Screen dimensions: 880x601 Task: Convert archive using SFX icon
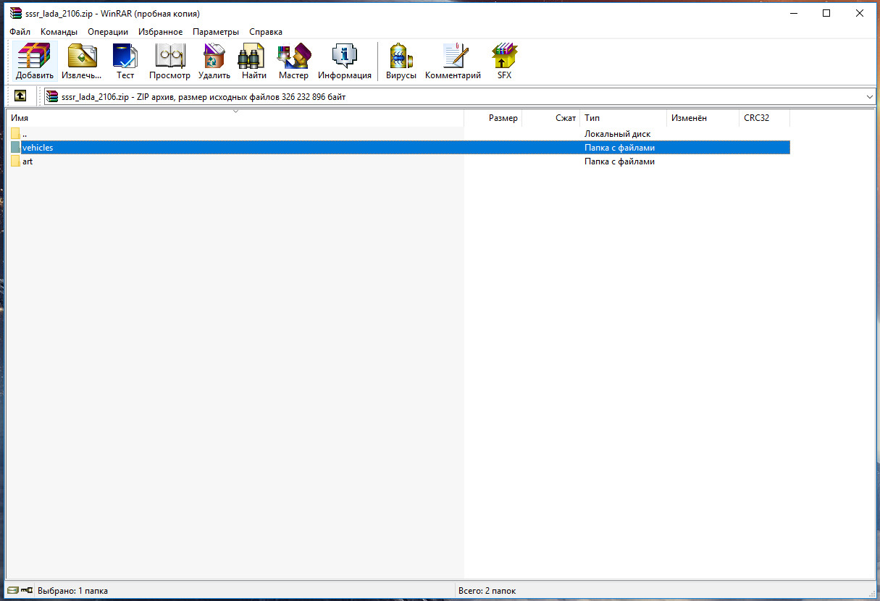(x=504, y=62)
